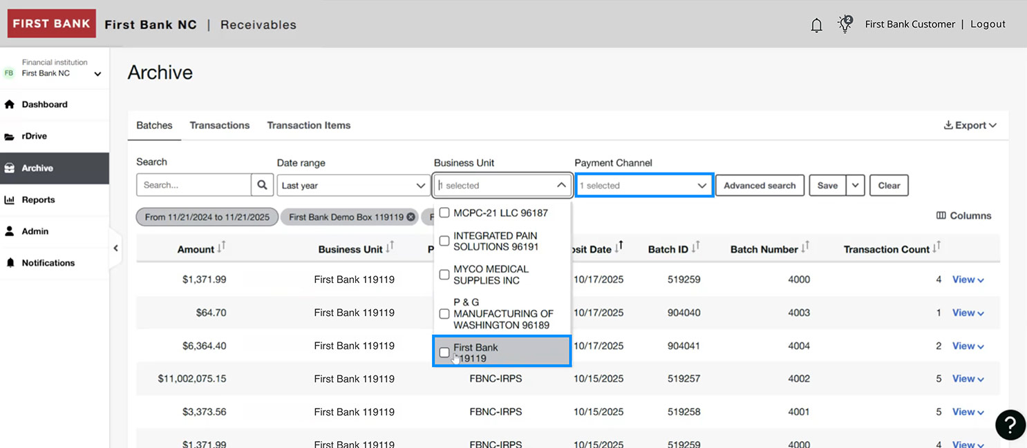
Task: Click the search magnifier icon
Action: tap(262, 184)
